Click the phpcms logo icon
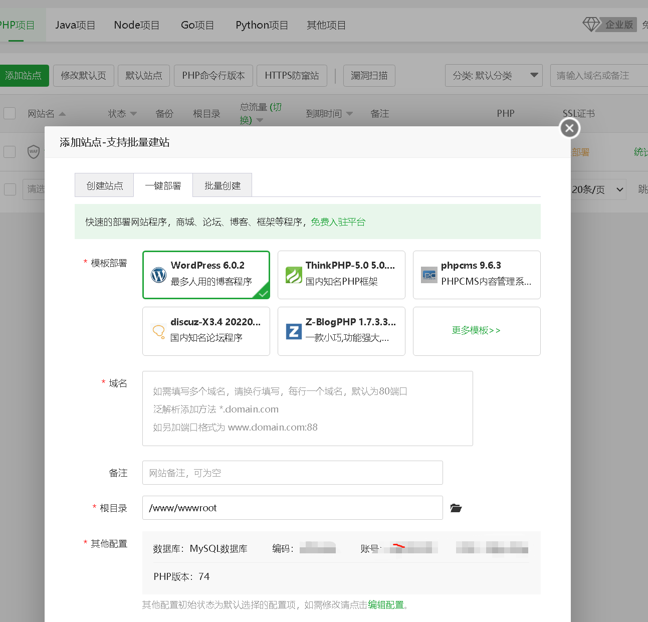Viewport: 648px width, 622px height. click(429, 275)
